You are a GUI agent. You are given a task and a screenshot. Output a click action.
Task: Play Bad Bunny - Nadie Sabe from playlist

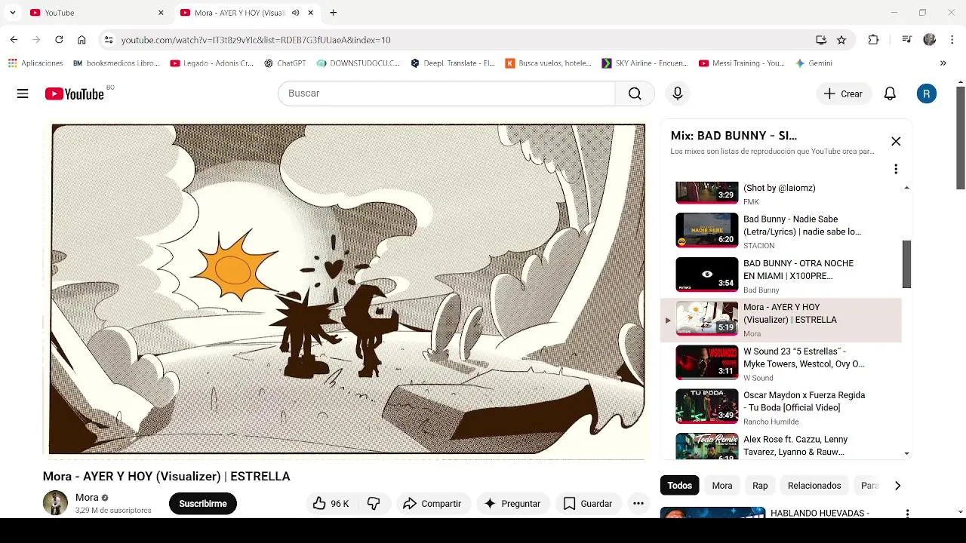[x=781, y=232]
